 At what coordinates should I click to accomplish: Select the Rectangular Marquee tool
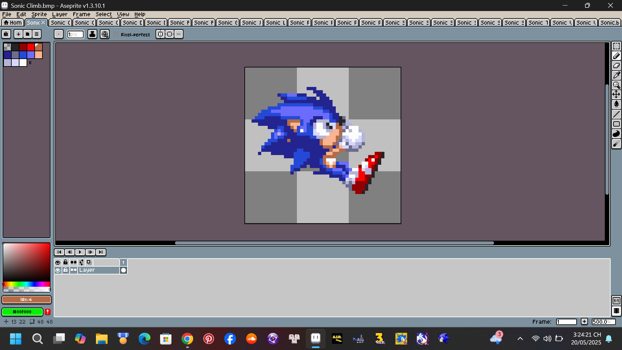(616, 46)
